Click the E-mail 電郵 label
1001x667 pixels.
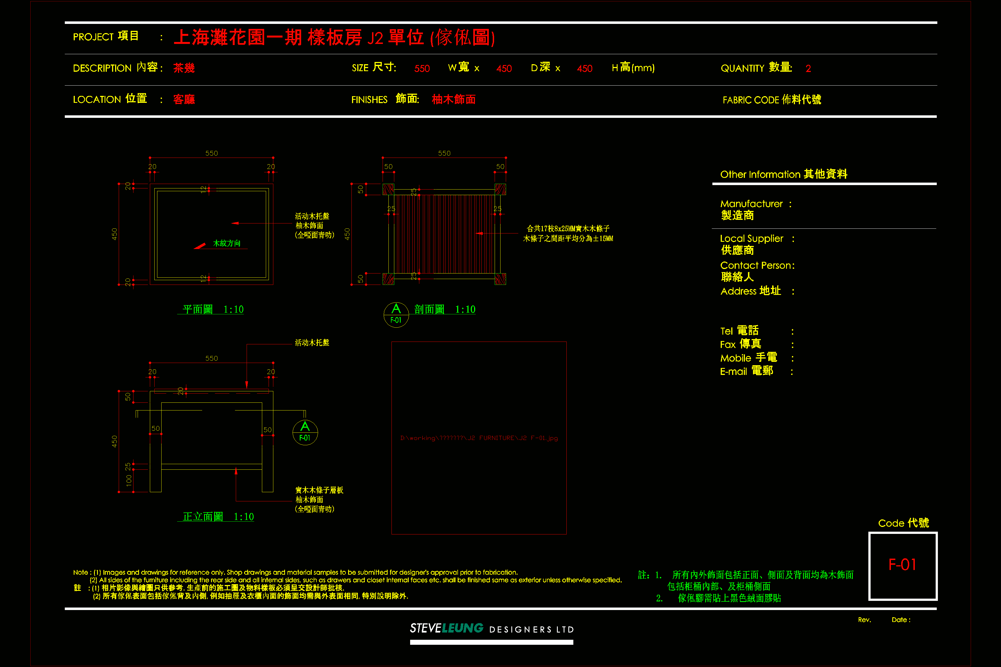756,371
